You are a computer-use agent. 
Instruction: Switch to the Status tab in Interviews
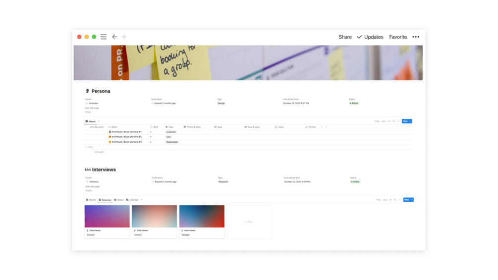click(119, 200)
